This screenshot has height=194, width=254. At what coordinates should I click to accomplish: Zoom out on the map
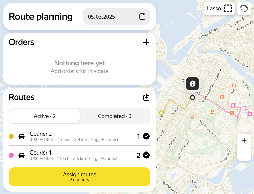pos(244,154)
